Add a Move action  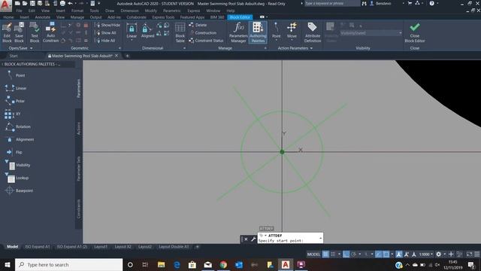pos(292,31)
